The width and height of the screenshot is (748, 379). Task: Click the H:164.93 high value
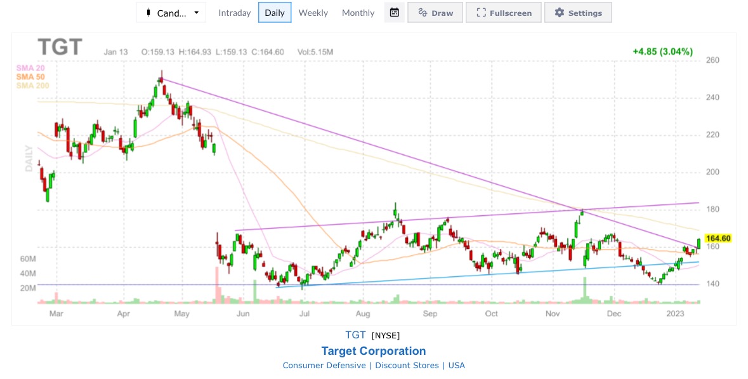tap(195, 52)
